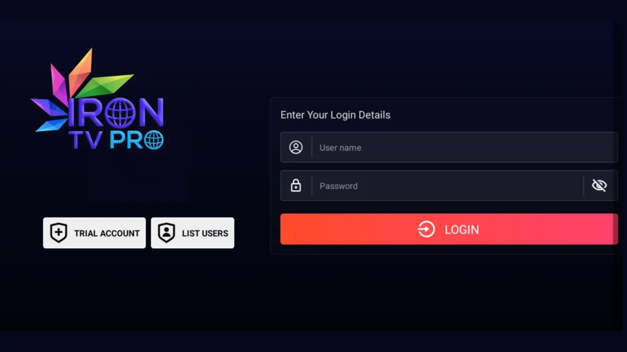Click the "LIST USERS" text label
The width and height of the screenshot is (627, 352).
tap(205, 233)
